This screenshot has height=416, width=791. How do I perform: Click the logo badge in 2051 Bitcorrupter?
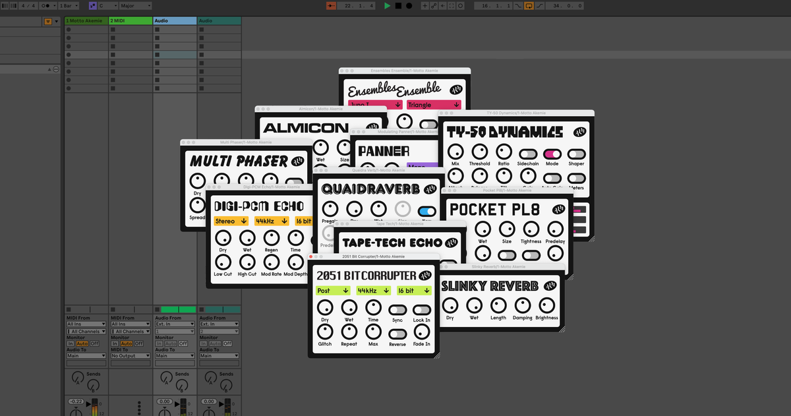(x=425, y=275)
